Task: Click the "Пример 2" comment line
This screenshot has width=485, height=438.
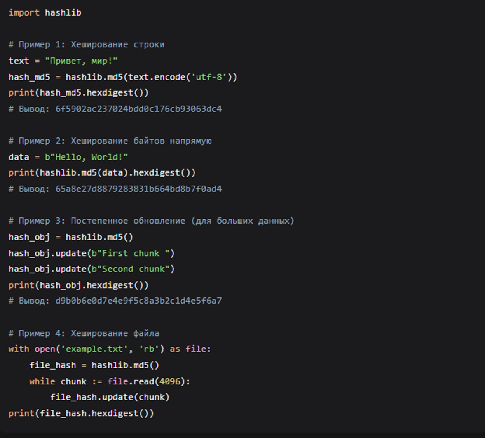Action: click(x=110, y=141)
